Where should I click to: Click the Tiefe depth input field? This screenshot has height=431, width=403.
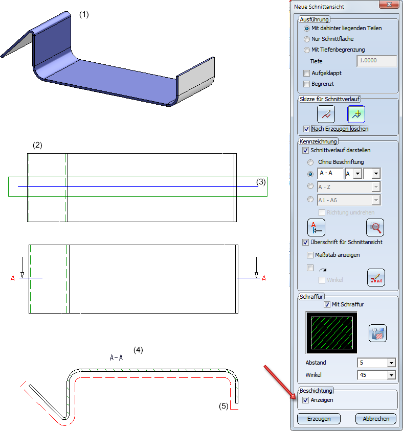pyautogui.click(x=377, y=61)
